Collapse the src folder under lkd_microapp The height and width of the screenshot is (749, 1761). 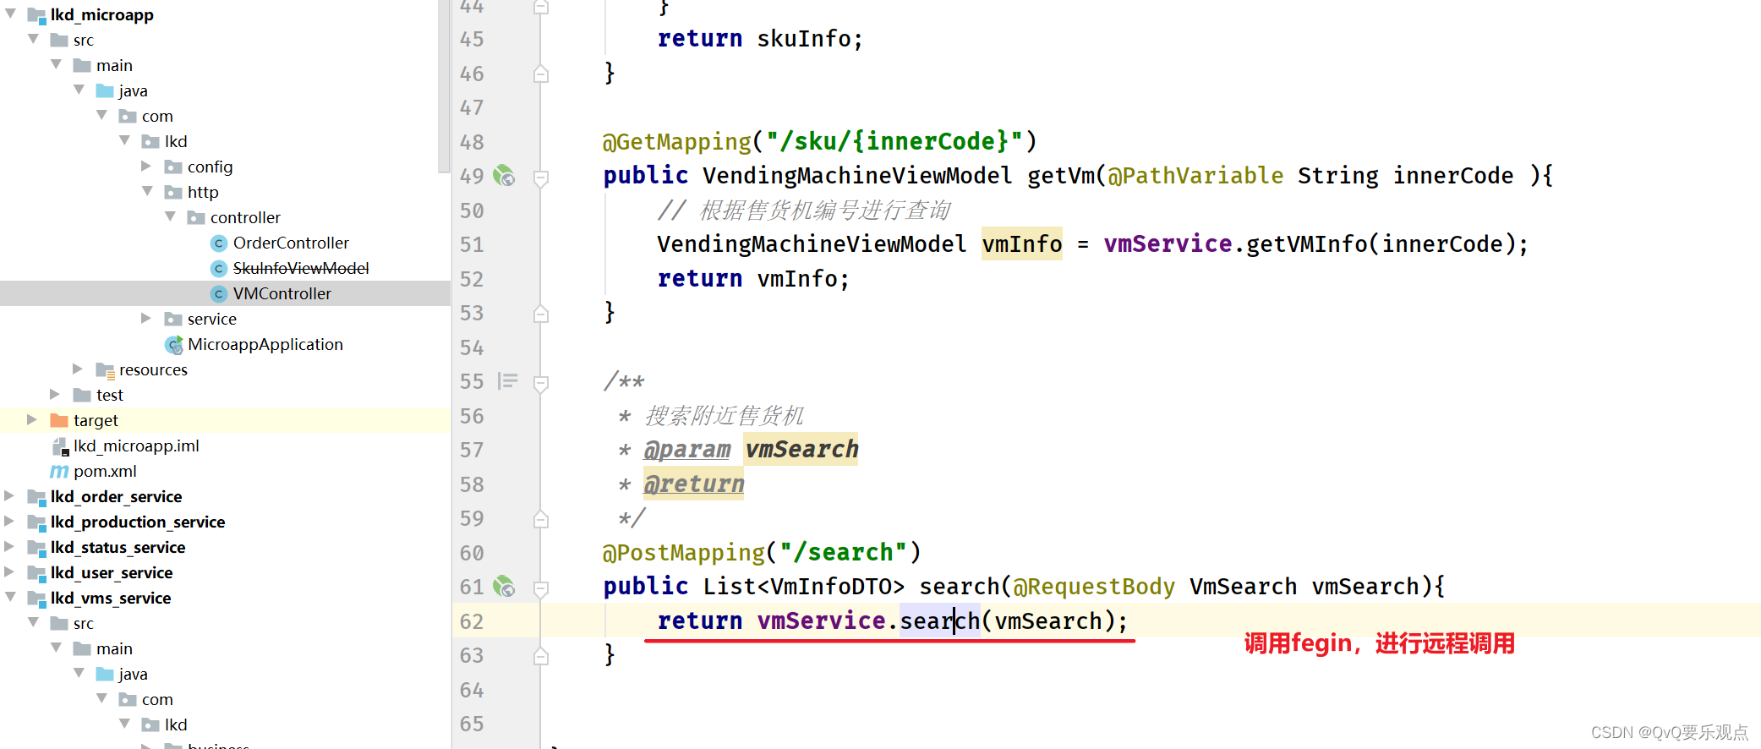pos(33,39)
